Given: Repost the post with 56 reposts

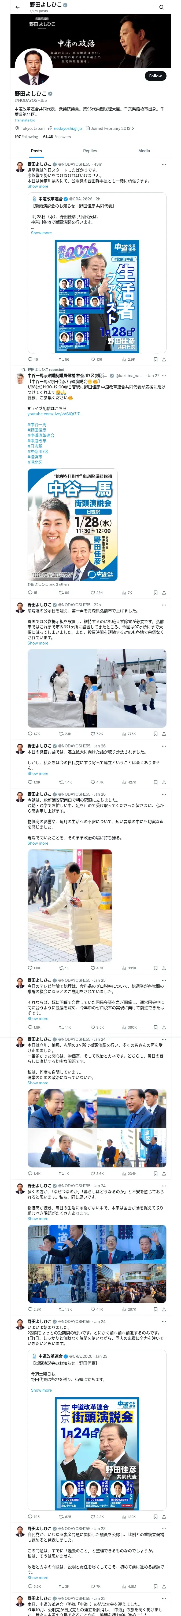Looking at the screenshot, I should point(64,360).
